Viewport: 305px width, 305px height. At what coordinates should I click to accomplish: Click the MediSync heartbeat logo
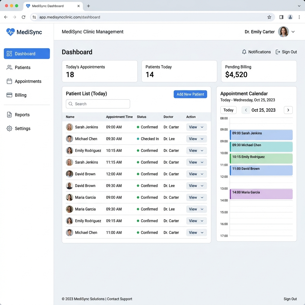[x=10, y=32]
